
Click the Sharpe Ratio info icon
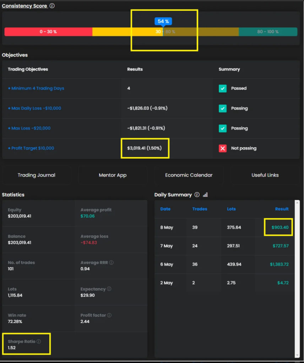(x=39, y=341)
